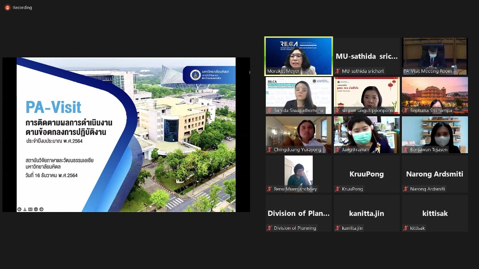This screenshot has width=479, height=269.
Task: Click the shared PA-Visit slide image
Action: coord(126,134)
